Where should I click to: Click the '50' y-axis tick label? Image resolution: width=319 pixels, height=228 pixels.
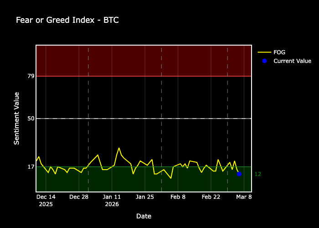tap(31, 119)
